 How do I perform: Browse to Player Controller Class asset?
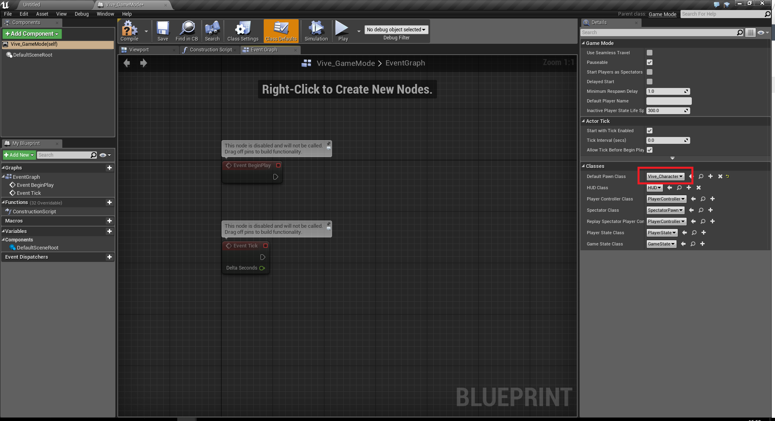[x=703, y=199]
